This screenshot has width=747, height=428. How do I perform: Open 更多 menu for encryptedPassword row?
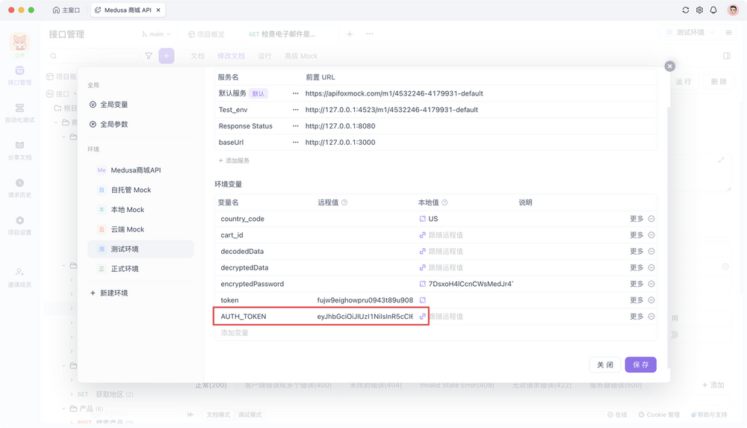coord(636,284)
